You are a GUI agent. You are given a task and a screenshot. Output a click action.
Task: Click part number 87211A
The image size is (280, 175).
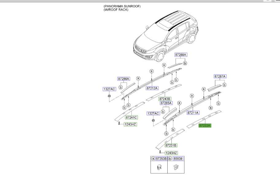194,113
